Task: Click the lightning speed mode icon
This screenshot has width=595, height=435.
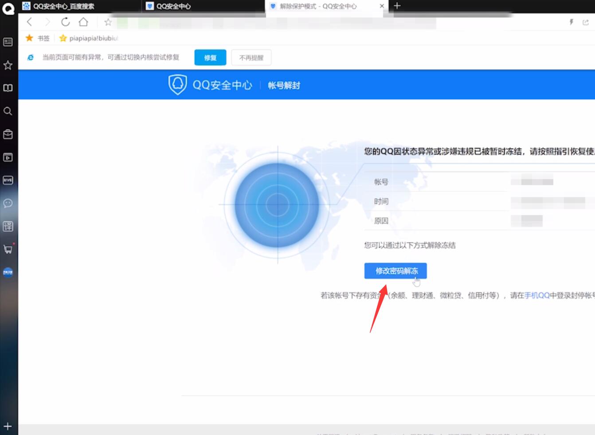Action: click(x=572, y=22)
